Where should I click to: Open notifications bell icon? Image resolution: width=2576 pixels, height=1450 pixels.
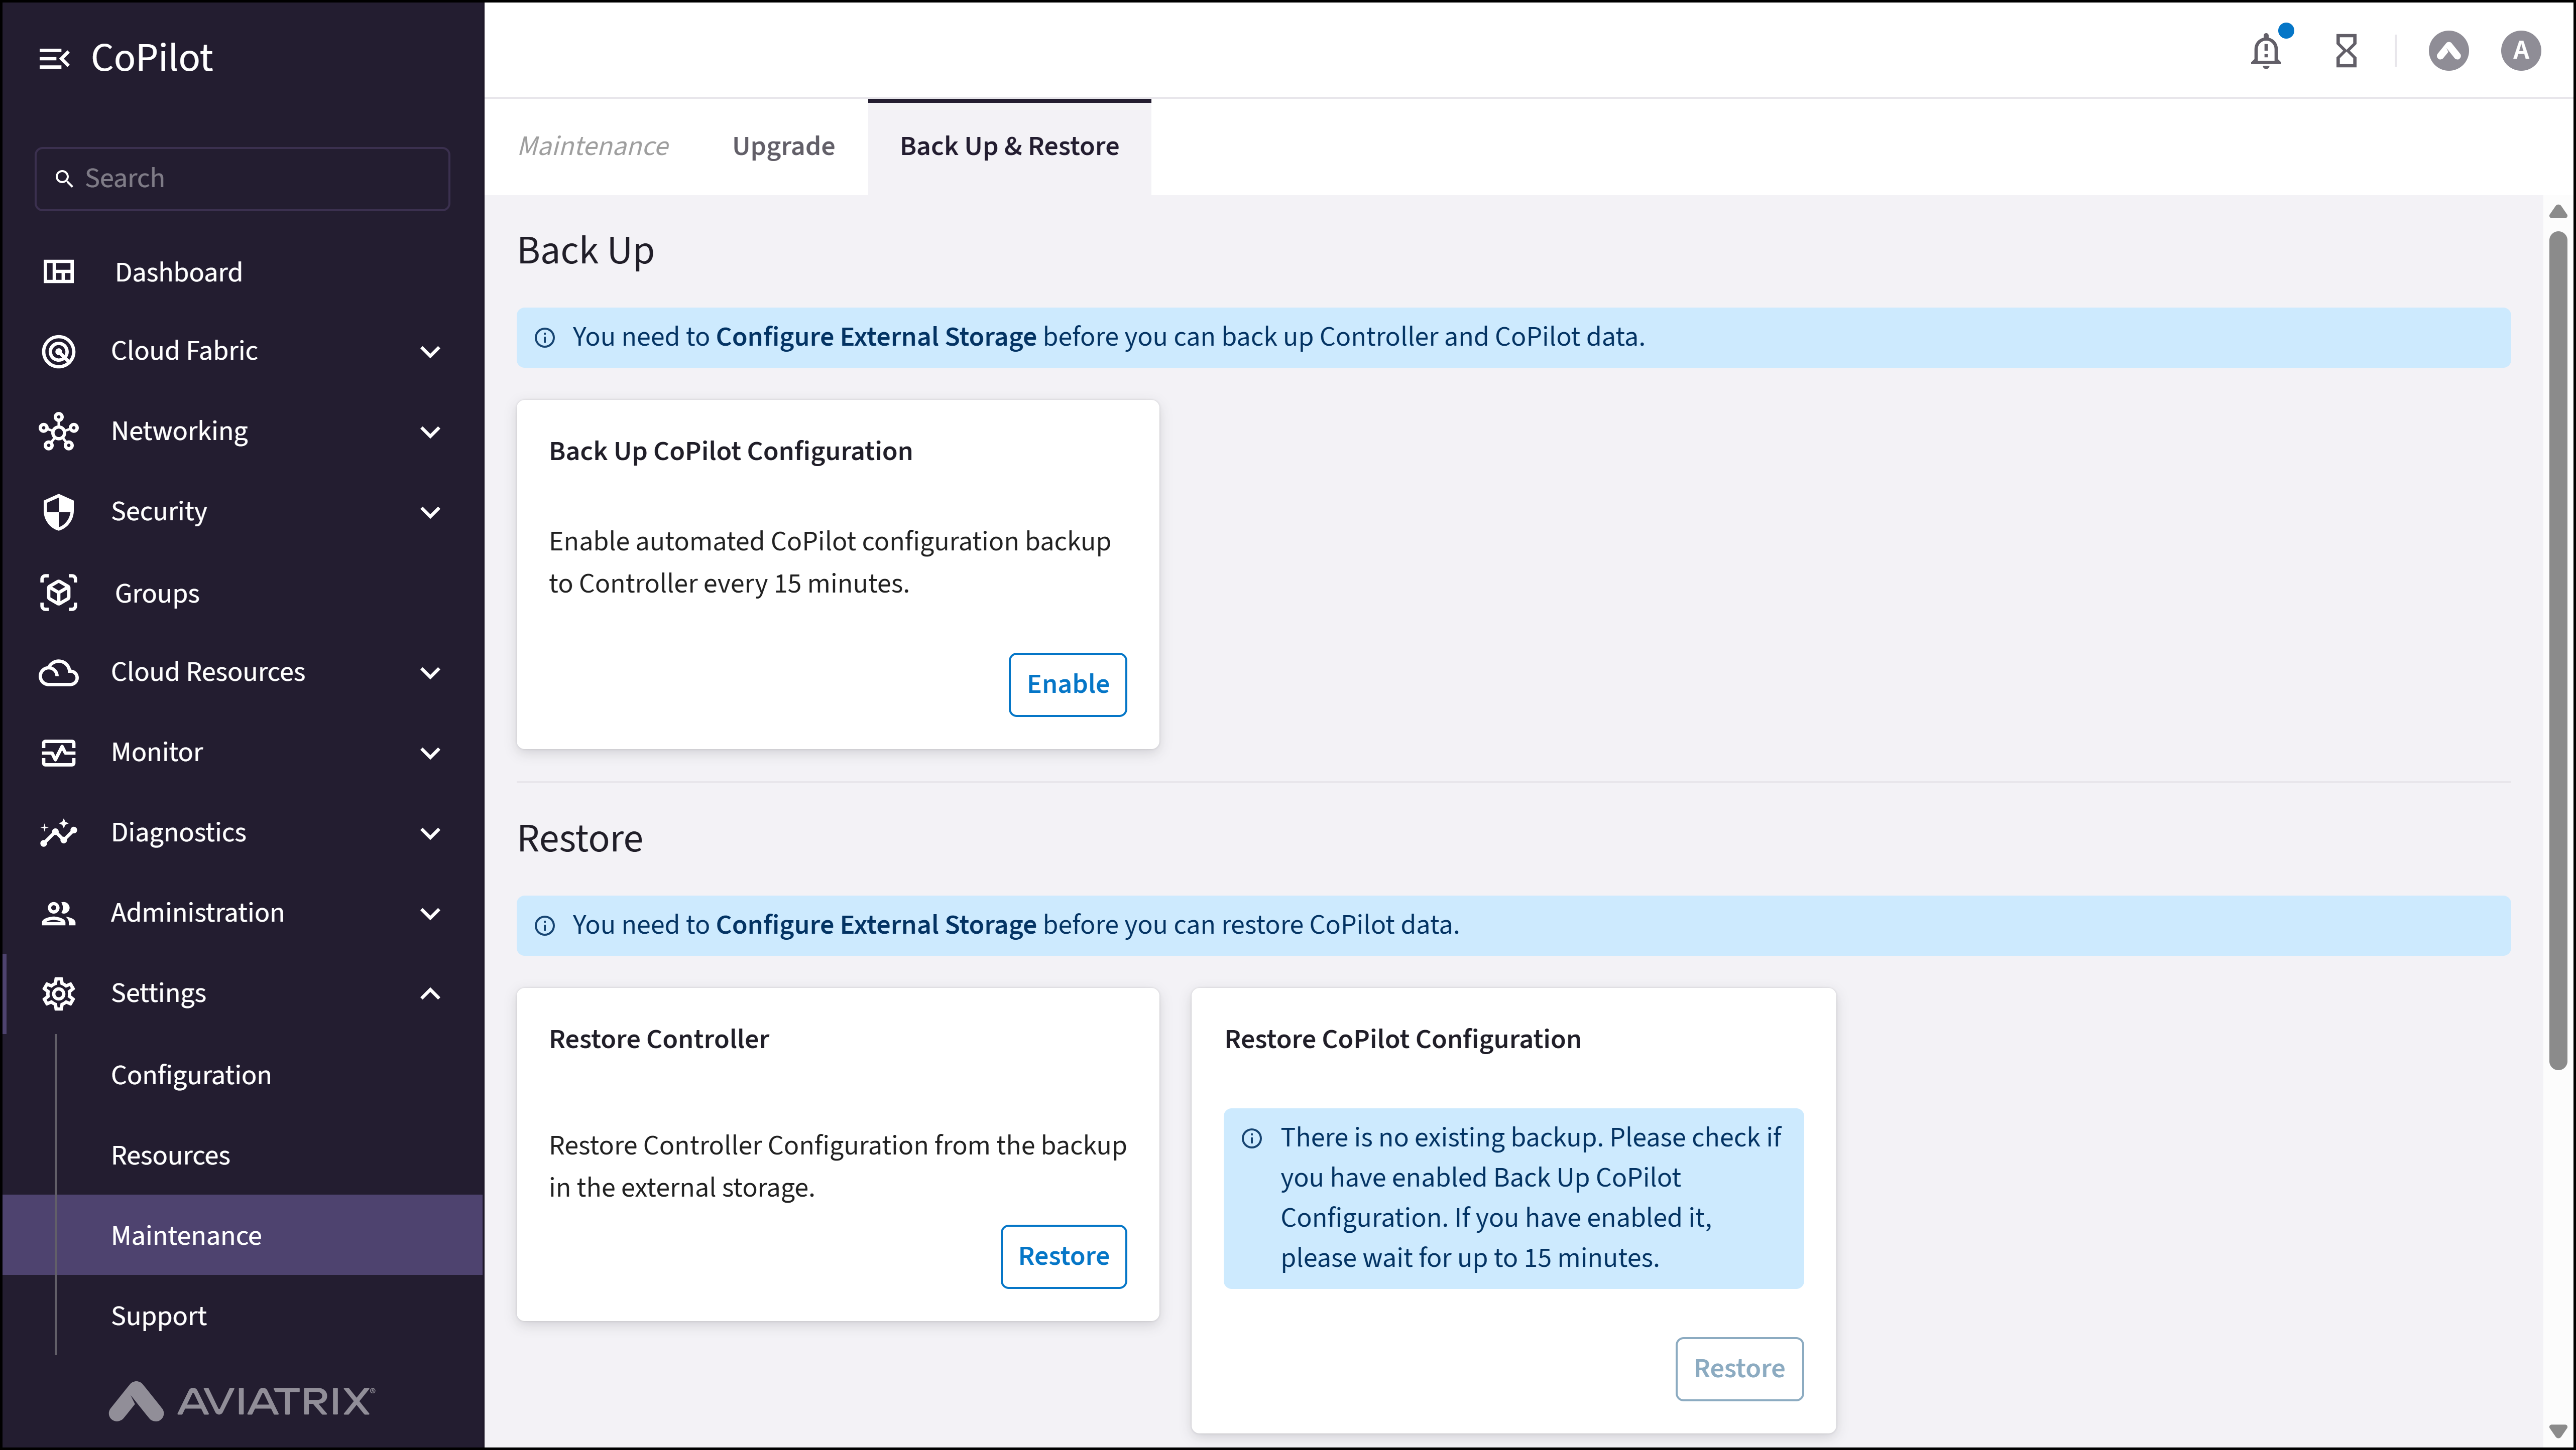click(x=2265, y=51)
